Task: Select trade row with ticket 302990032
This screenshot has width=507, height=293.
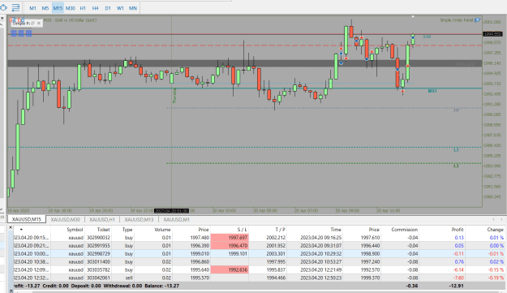Action: (259, 237)
